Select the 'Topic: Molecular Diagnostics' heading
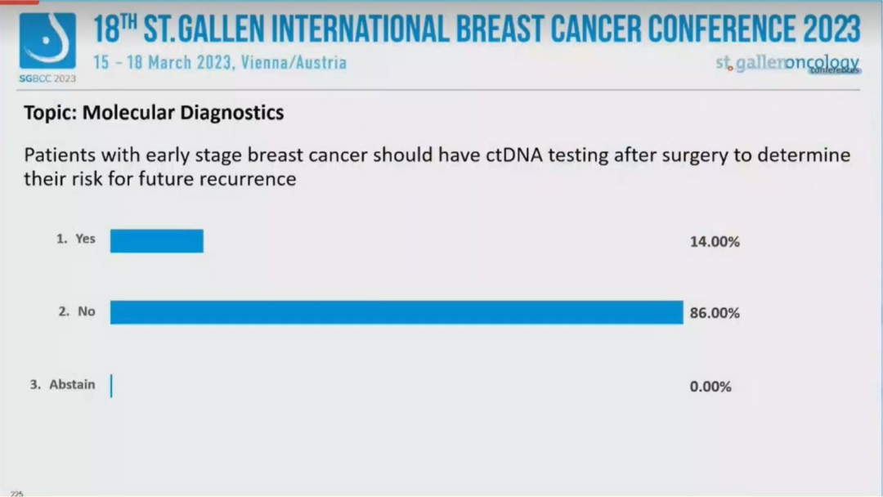Viewport: 883px width, 497px height. 154,113
